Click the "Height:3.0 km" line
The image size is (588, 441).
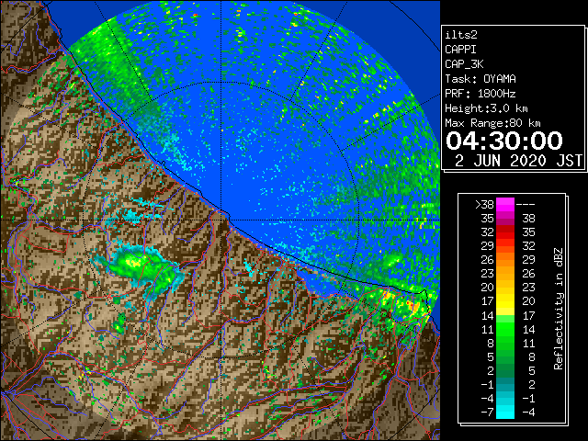tap(486, 108)
